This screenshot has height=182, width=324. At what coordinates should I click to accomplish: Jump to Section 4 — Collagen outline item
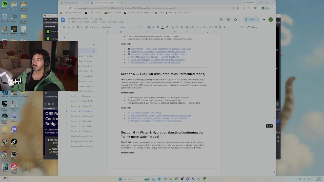(x=82, y=111)
